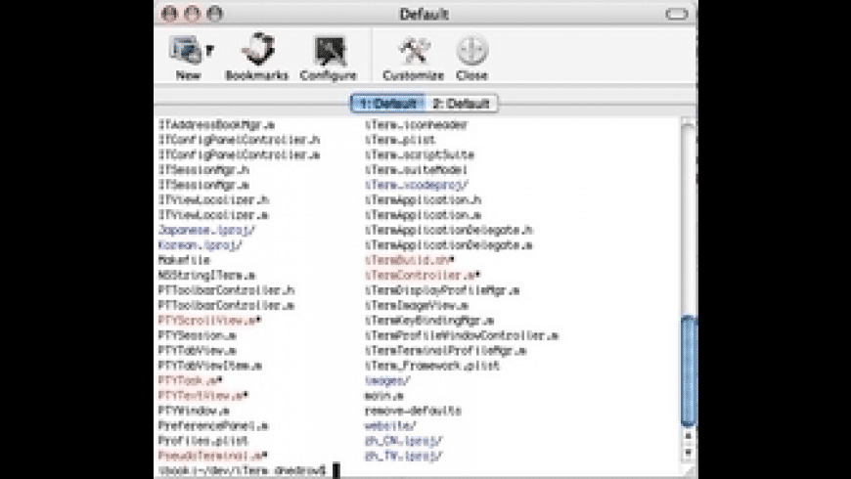Click the PTYTabView.m entry
The height and width of the screenshot is (479, 851).
pyautogui.click(x=198, y=351)
